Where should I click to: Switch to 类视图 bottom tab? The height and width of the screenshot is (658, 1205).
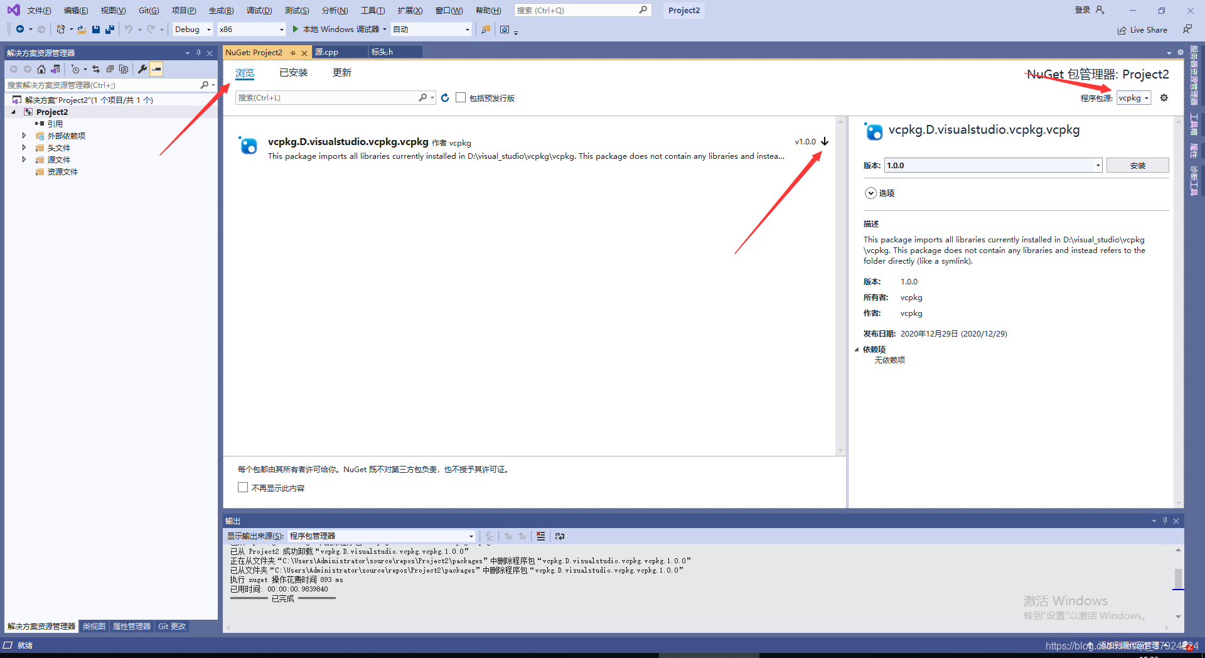tap(94, 627)
